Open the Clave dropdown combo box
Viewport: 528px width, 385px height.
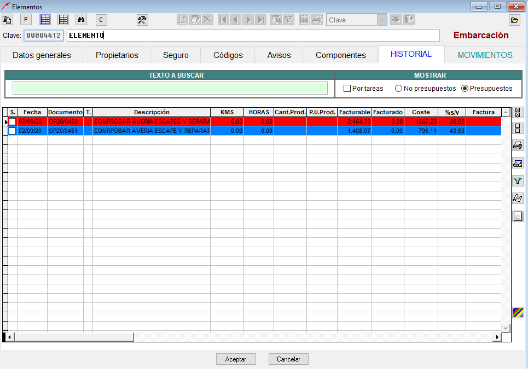pyautogui.click(x=381, y=20)
